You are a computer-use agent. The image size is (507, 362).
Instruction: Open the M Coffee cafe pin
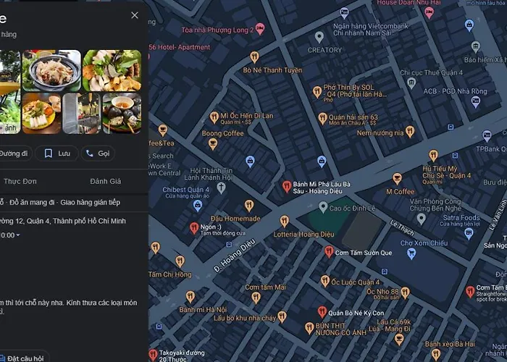pos(397,178)
